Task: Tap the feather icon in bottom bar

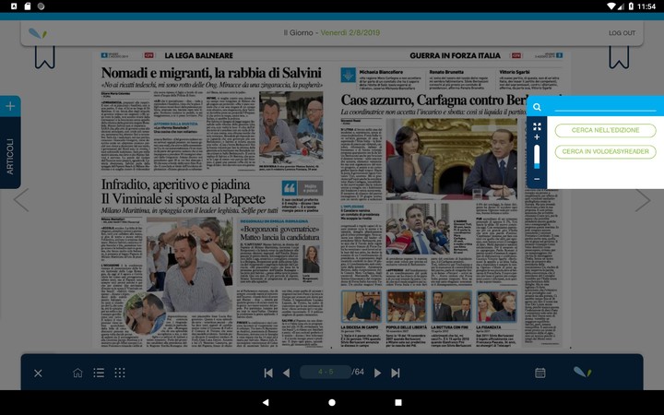Action: tap(582, 373)
